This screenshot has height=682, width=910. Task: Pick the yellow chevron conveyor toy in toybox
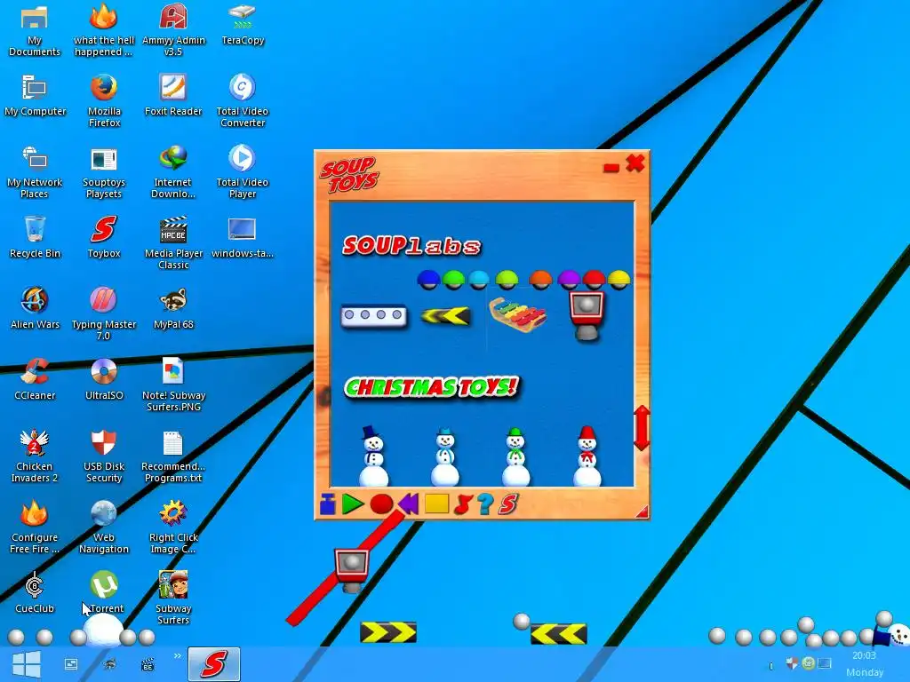pos(445,316)
